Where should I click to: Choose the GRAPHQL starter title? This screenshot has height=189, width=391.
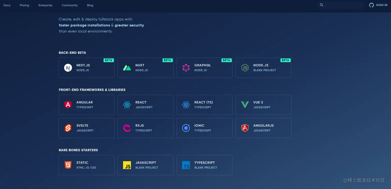[202, 65]
